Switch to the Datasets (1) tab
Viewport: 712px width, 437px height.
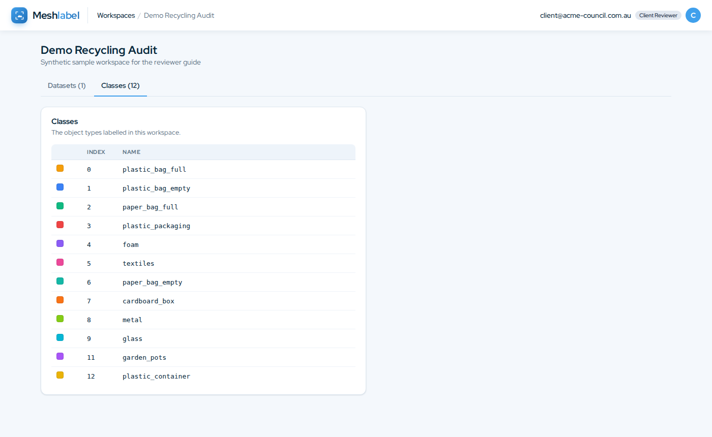tap(67, 85)
